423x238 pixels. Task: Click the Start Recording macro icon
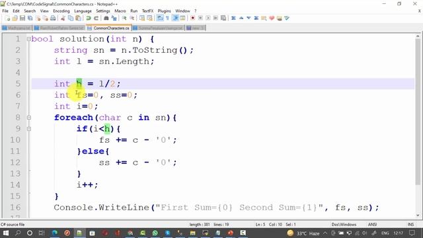coord(192,18)
